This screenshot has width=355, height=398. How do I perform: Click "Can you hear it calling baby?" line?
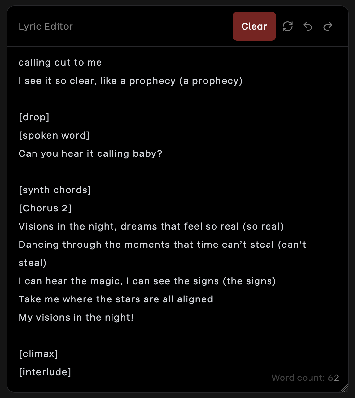[x=90, y=153]
